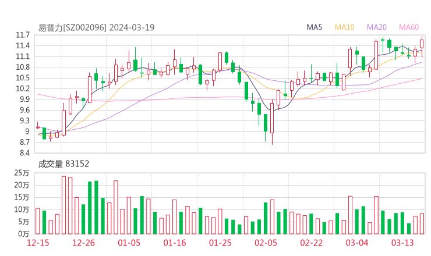Click the 0万 volume axis label
Image resolution: width=431 pixels, height=256 pixels.
click(x=23, y=234)
